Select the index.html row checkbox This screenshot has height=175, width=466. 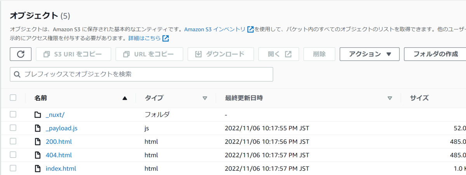click(13, 168)
